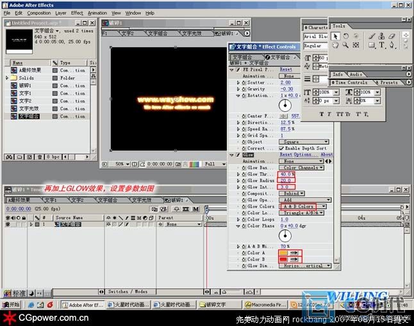Open Color A orange swatch

pyautogui.click(x=283, y=253)
